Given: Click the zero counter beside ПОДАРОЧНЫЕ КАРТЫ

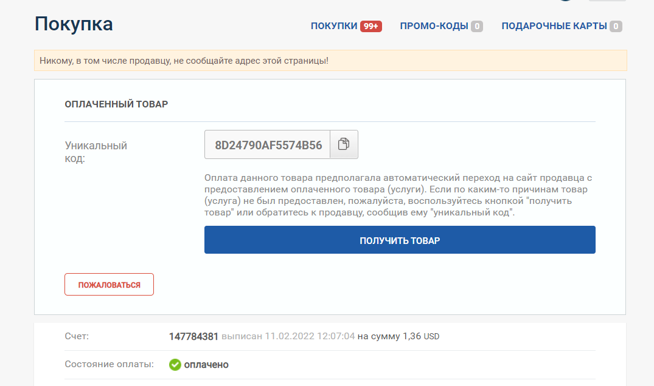Looking at the screenshot, I should 616,26.
